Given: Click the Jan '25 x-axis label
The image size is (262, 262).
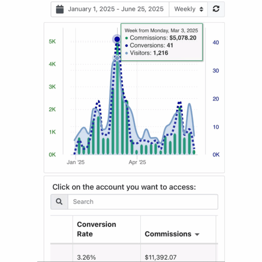Looking at the screenshot, I should pos(75,162).
